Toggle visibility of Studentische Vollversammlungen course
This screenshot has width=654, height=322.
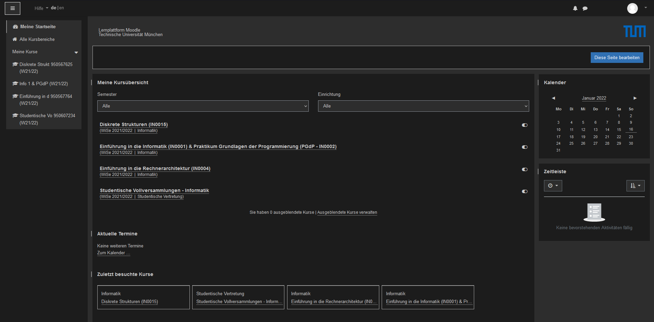[x=525, y=191]
